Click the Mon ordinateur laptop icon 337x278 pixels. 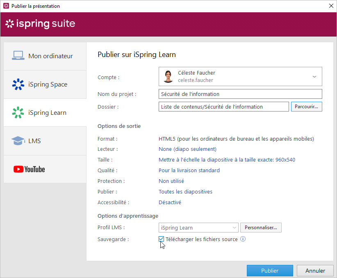click(x=18, y=55)
